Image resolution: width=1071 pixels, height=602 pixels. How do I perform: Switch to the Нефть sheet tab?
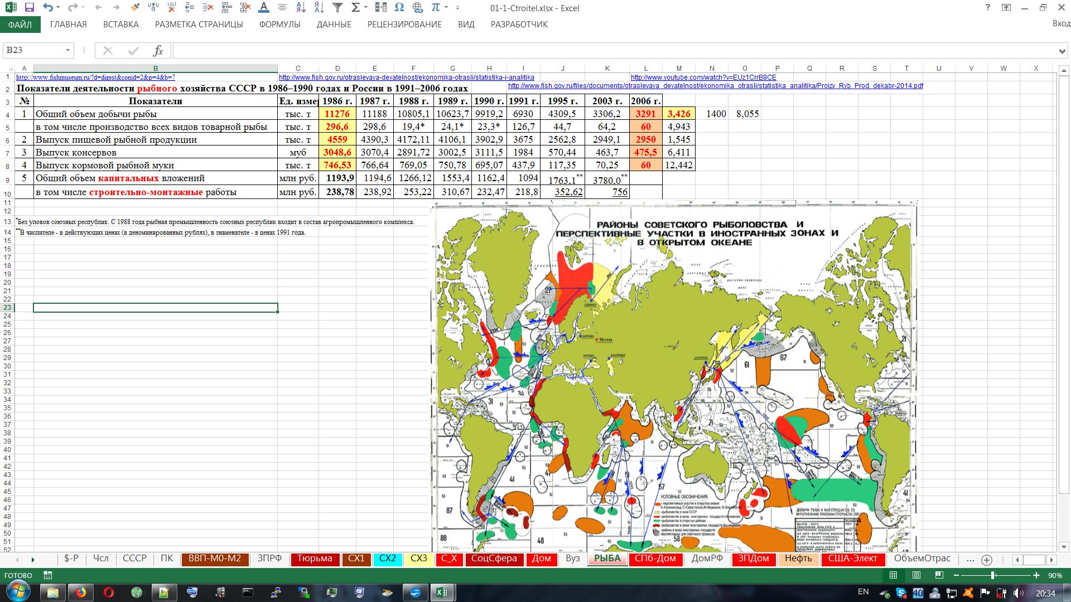click(x=798, y=559)
